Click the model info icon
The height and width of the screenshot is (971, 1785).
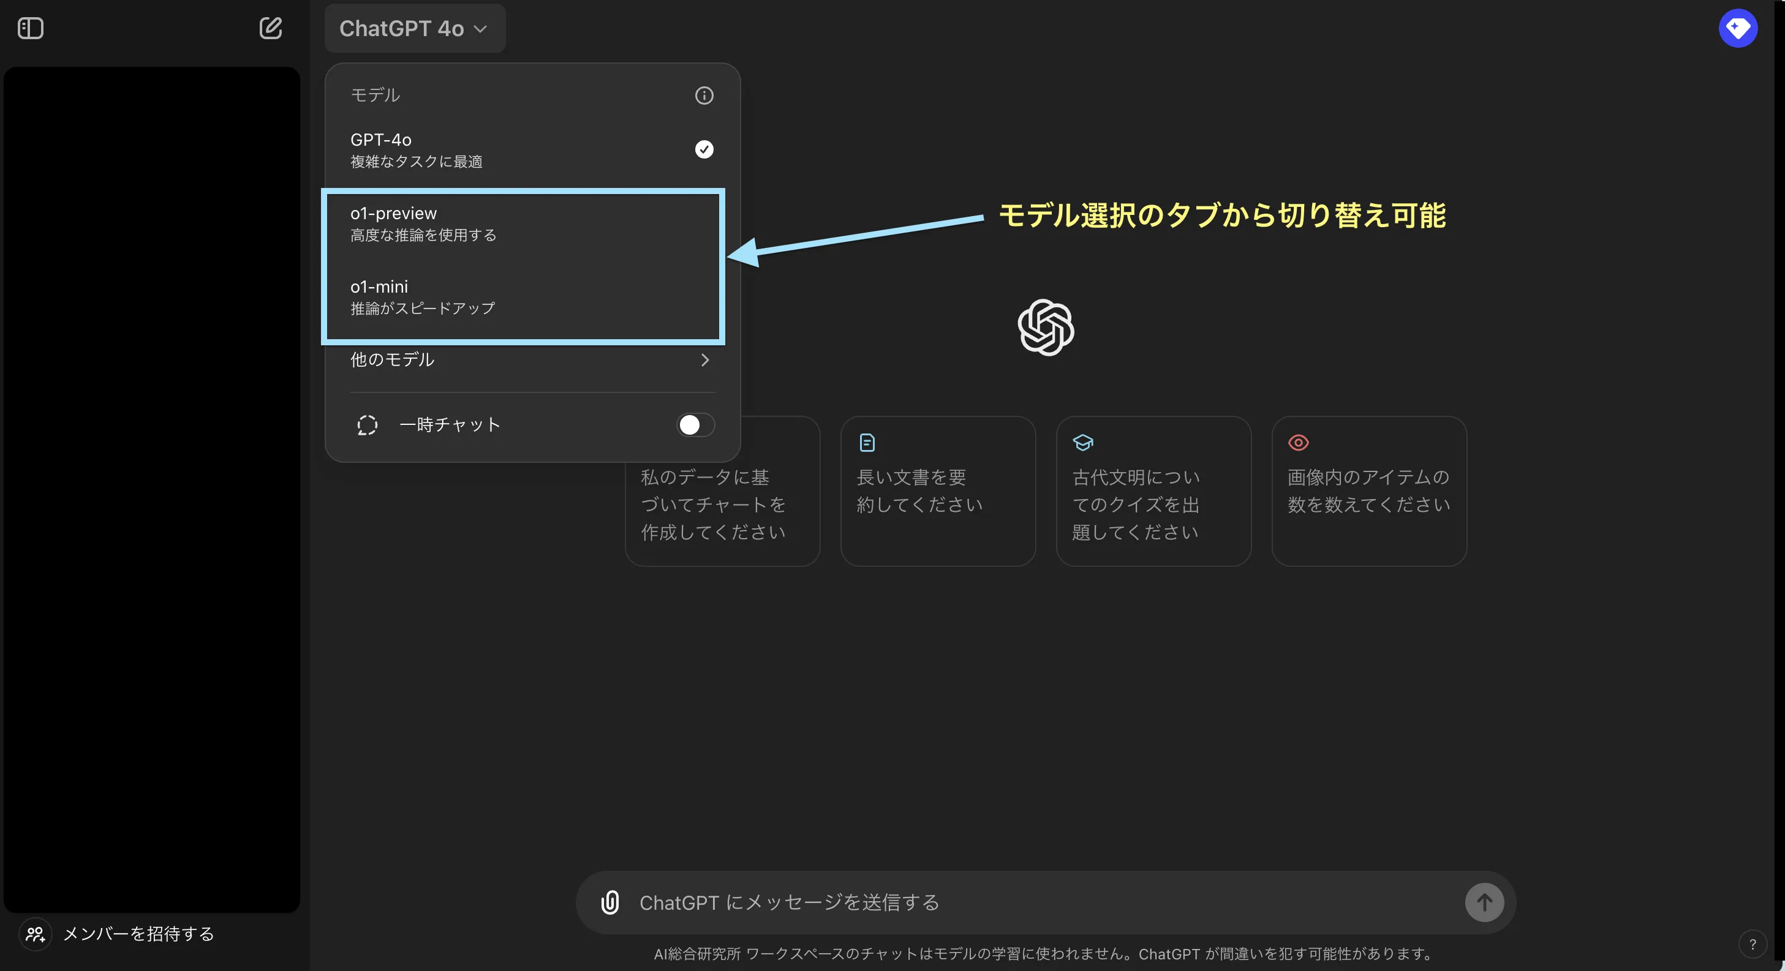[x=704, y=96]
